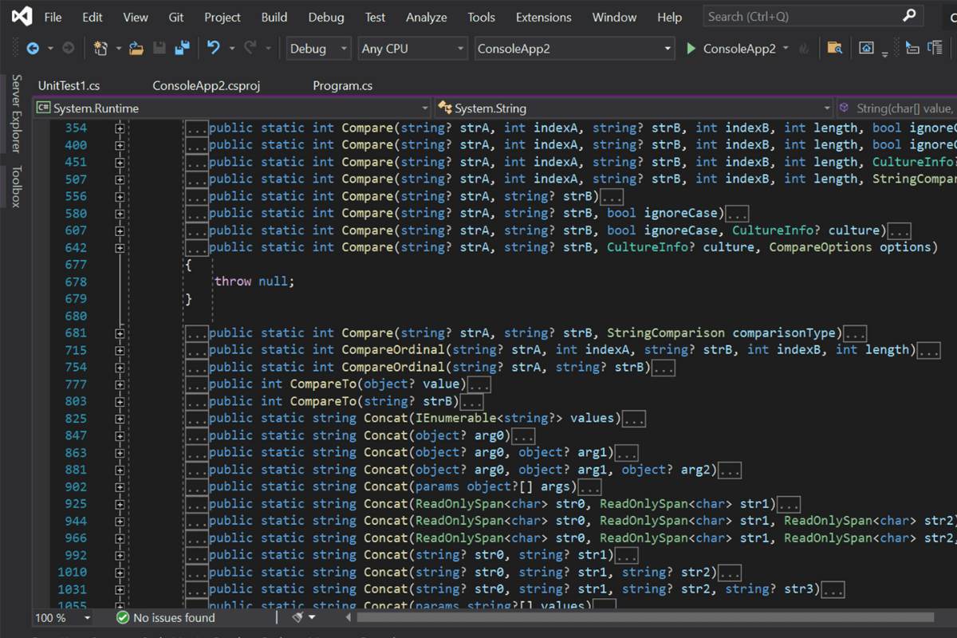This screenshot has width=957, height=638.
Task: Click the Save All icon
Action: click(183, 49)
